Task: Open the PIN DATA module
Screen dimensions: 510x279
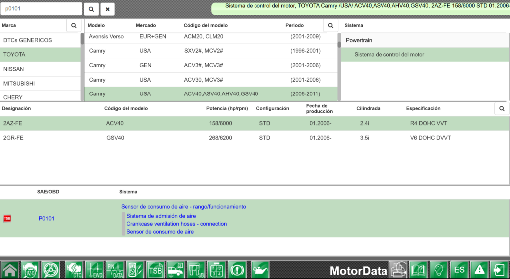Action: (x=115, y=270)
